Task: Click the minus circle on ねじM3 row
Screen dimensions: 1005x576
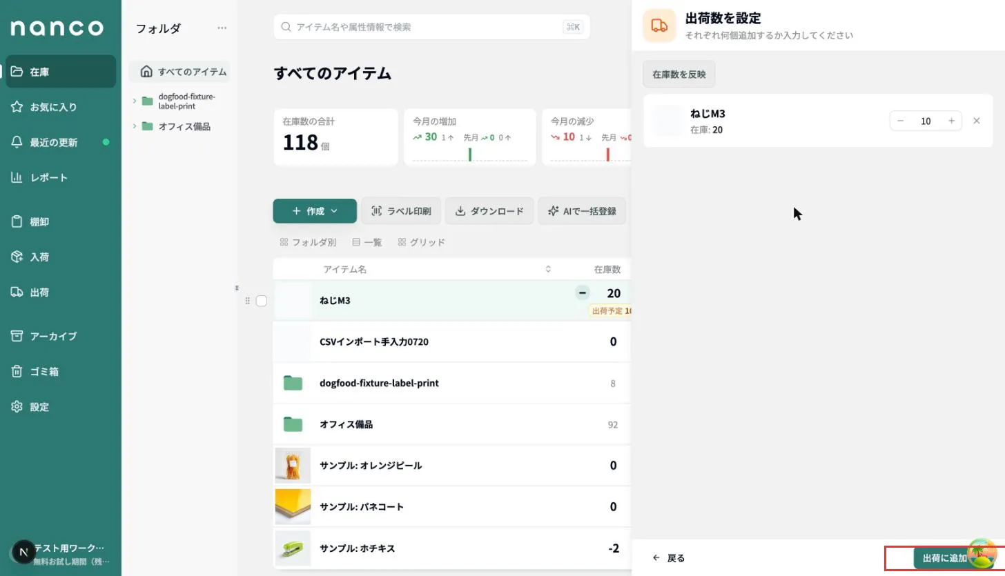Action: pyautogui.click(x=583, y=292)
